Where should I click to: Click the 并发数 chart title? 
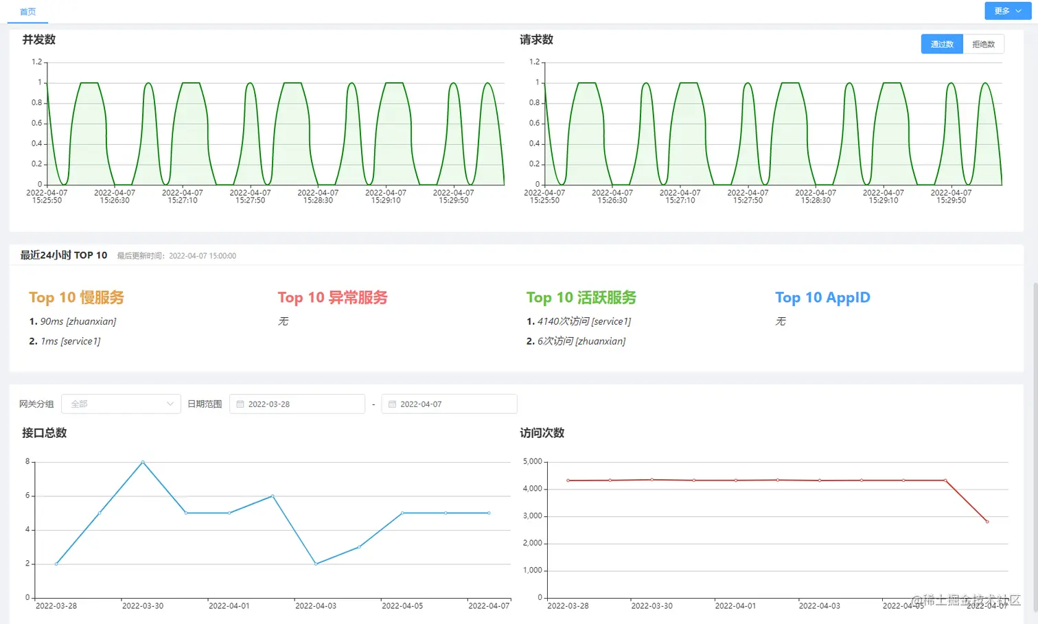tap(38, 40)
